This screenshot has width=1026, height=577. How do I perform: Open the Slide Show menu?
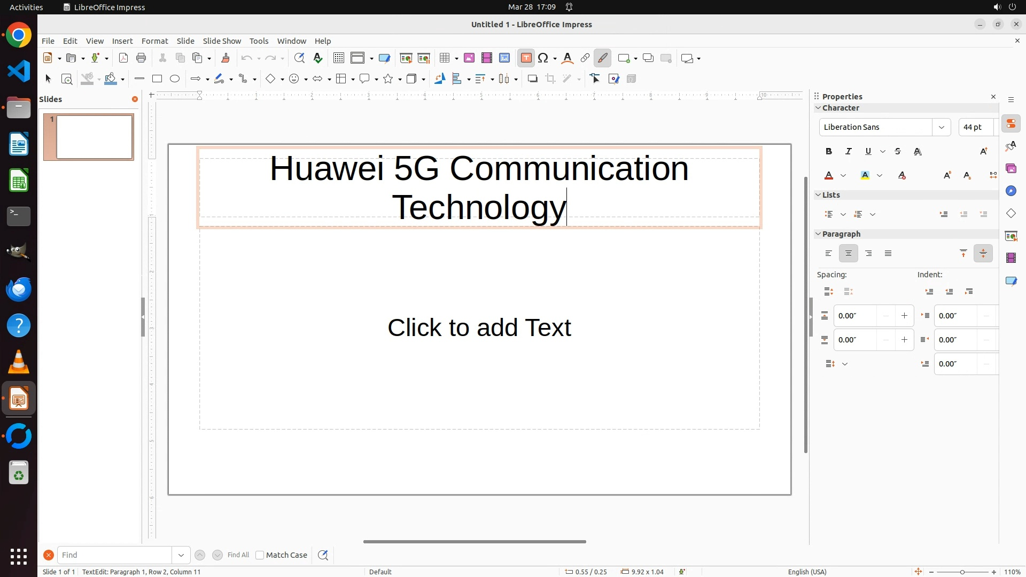222,41
